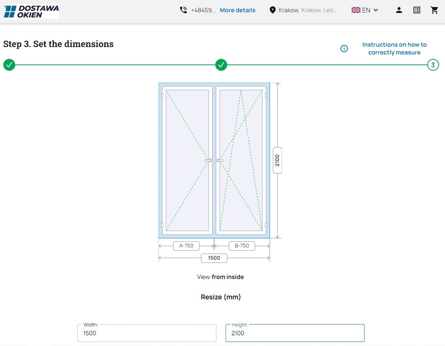Open the user account icon
Screen dimensions: 445x346
(399, 10)
